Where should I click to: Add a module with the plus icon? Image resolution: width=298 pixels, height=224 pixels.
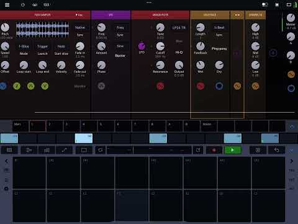[273, 53]
